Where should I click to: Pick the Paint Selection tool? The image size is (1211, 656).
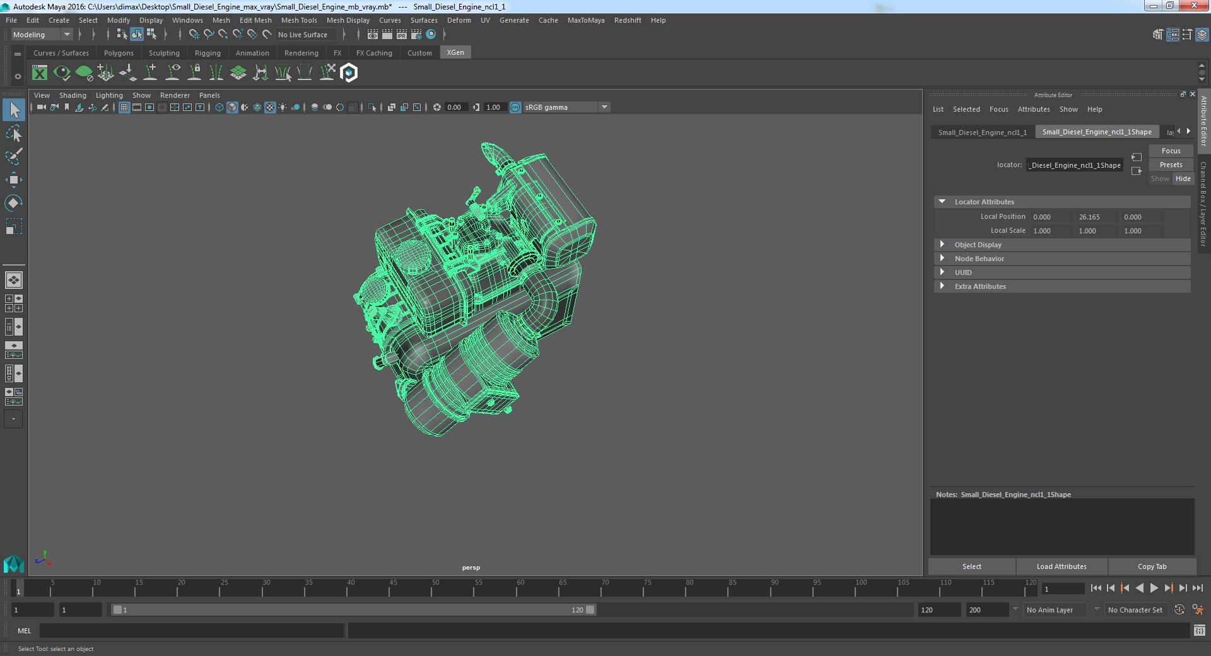[x=13, y=156]
